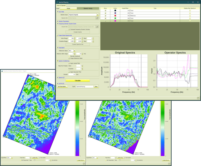Collapse the Parameters section
The image size is (201, 166).
[57, 48]
